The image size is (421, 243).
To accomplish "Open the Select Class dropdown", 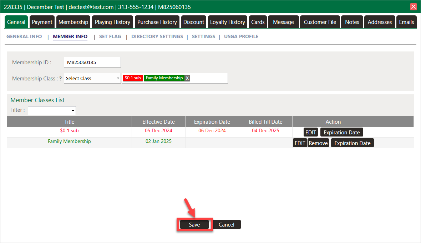I will (x=92, y=79).
